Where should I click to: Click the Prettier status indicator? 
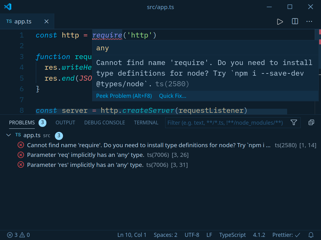tap(286, 235)
